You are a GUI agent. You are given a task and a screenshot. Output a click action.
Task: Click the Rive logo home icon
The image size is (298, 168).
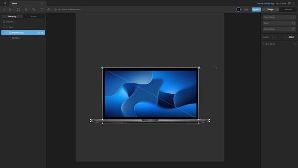tap(5, 3)
